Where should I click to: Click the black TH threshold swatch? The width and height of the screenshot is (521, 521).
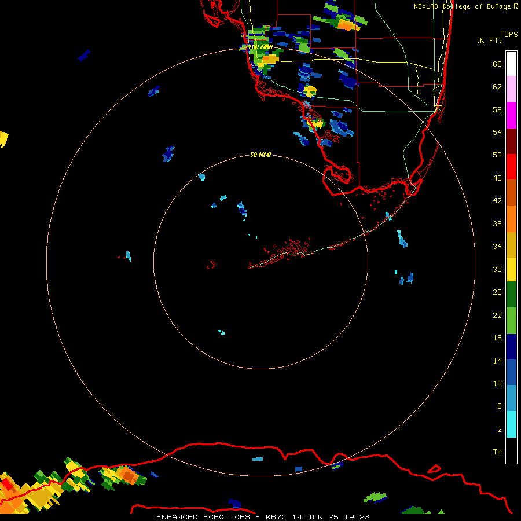coord(511,450)
